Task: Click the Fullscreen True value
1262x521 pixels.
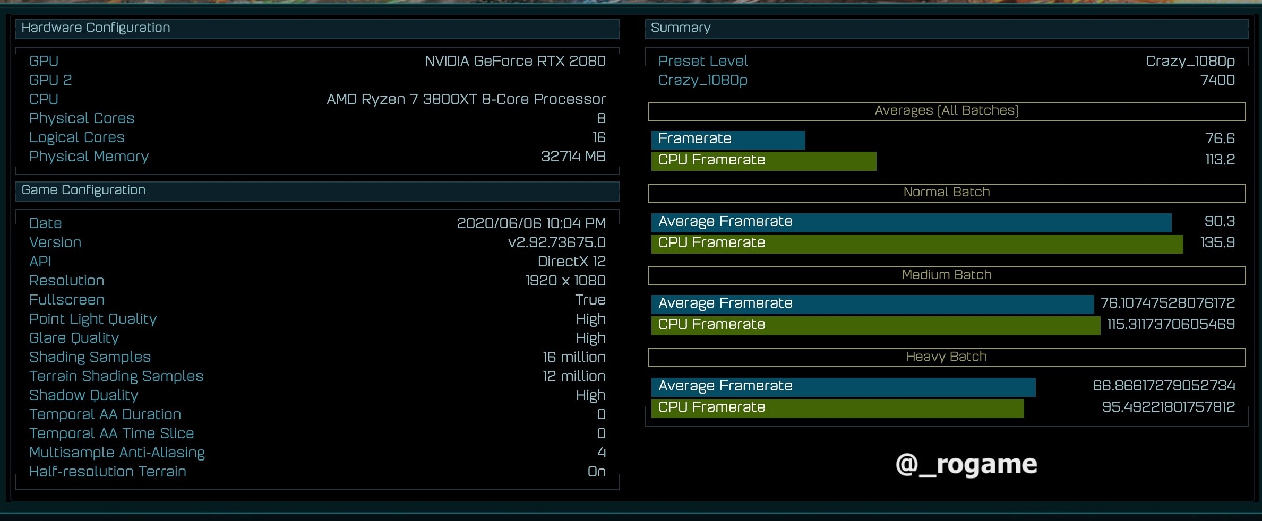Action: [590, 300]
